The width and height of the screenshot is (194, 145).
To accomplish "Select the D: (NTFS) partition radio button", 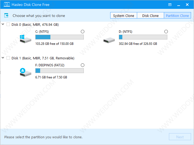I will point(166,32).
